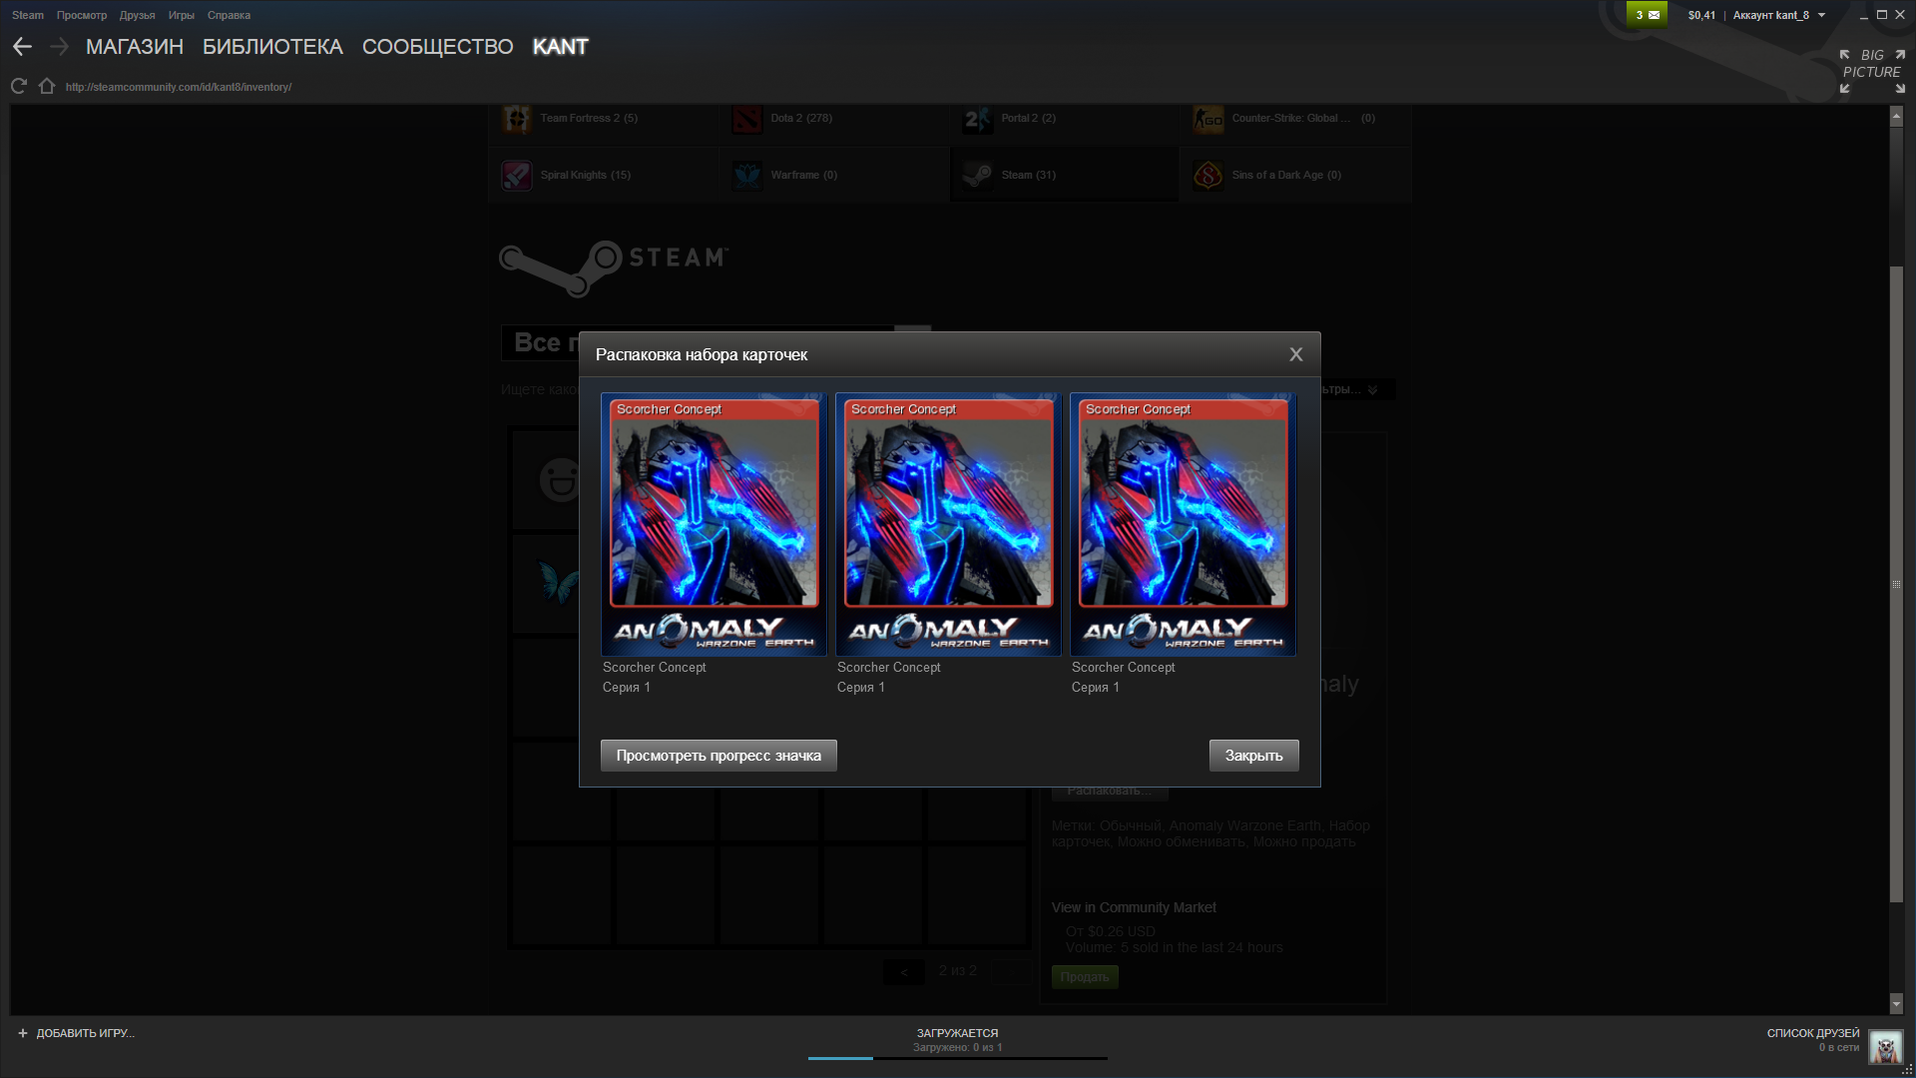
Task: Click the scrollbar down arrow
Action: tap(1896, 1003)
